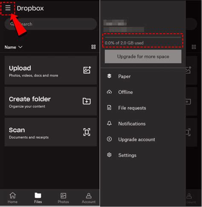This screenshot has width=202, height=207.
Task: Select the Files tab
Action: [x=38, y=198]
